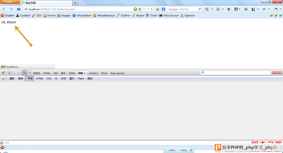Expand the Disable menu in developer toolbar
The height and width of the screenshot is (153, 283).
click(x=8, y=15)
